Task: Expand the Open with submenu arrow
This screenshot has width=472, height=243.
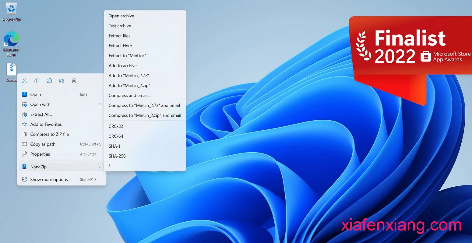Action: click(99, 104)
